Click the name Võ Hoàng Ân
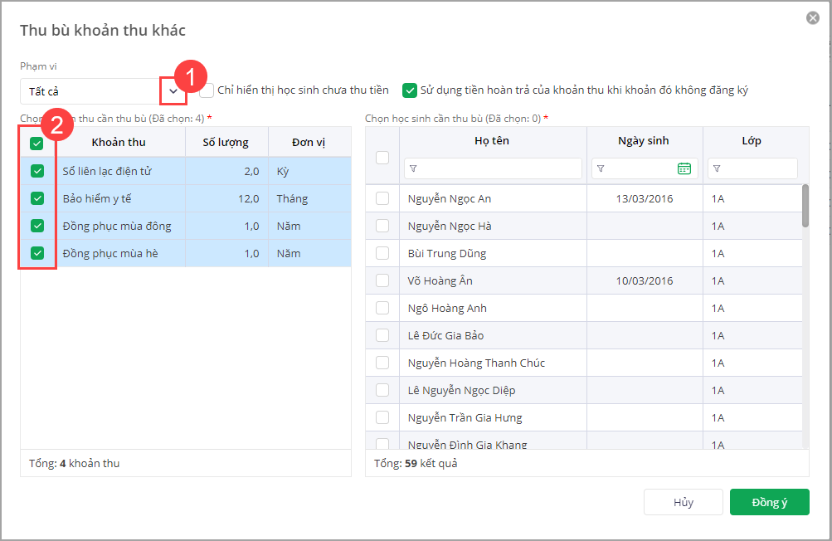The width and height of the screenshot is (832, 541). [440, 280]
